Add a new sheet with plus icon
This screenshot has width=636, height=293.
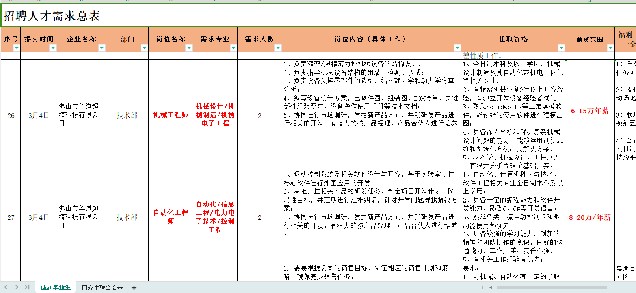134,288
